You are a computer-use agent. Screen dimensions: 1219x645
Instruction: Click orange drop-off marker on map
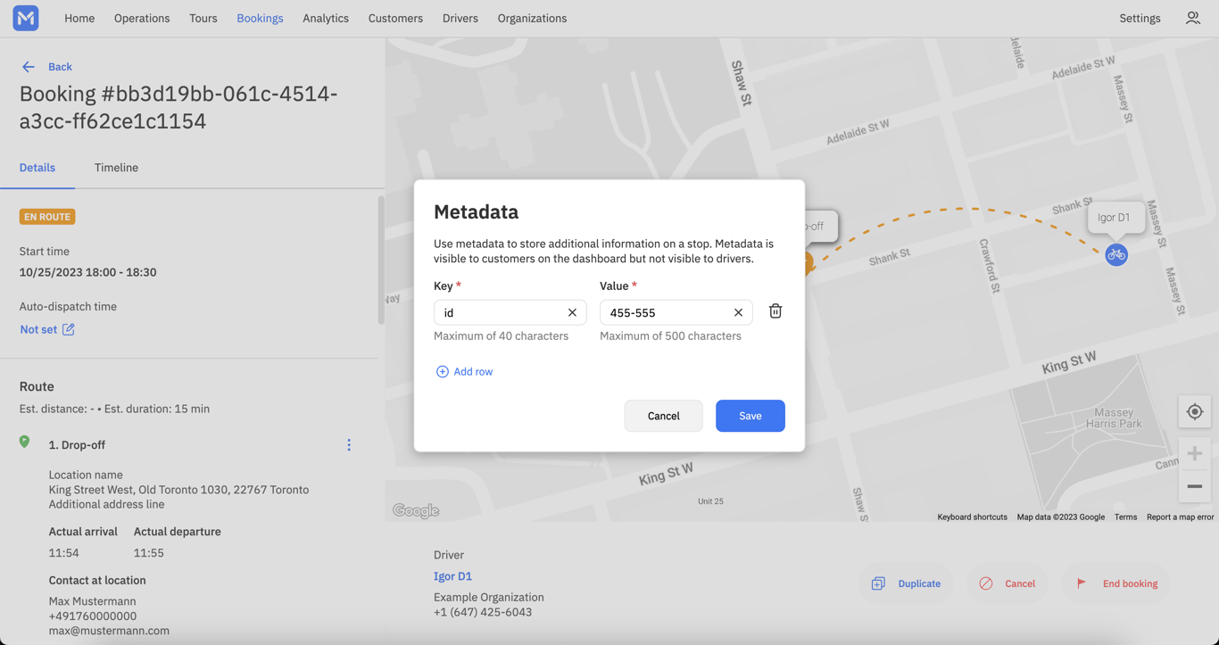tap(808, 262)
